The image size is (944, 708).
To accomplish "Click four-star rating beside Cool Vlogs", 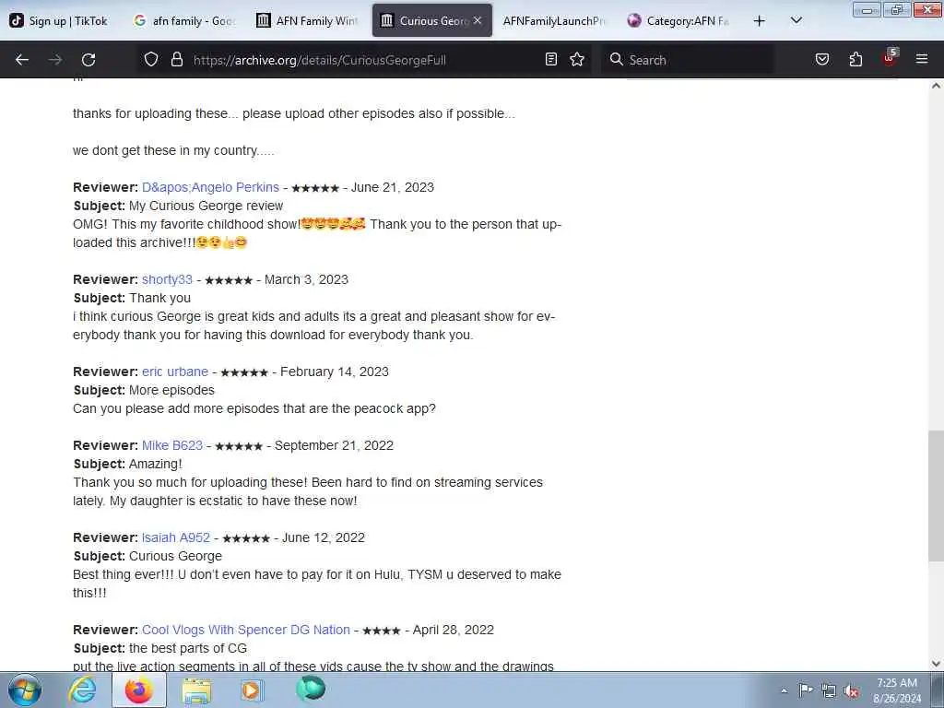I will tap(382, 631).
